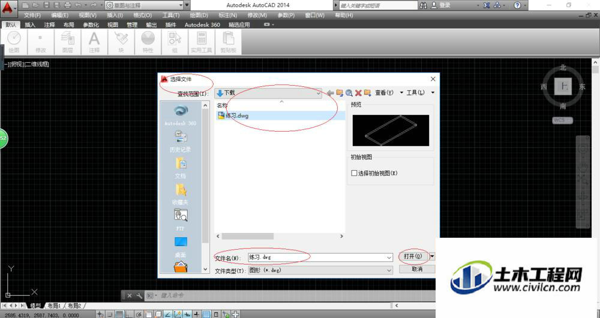Click the Undo arrow in quick access toolbar
The width and height of the screenshot is (600, 318).
(x=79, y=5)
